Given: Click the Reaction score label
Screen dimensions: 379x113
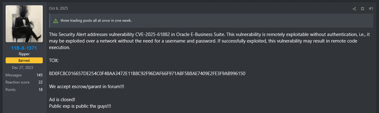Looking at the screenshot, I should pos(18,82).
